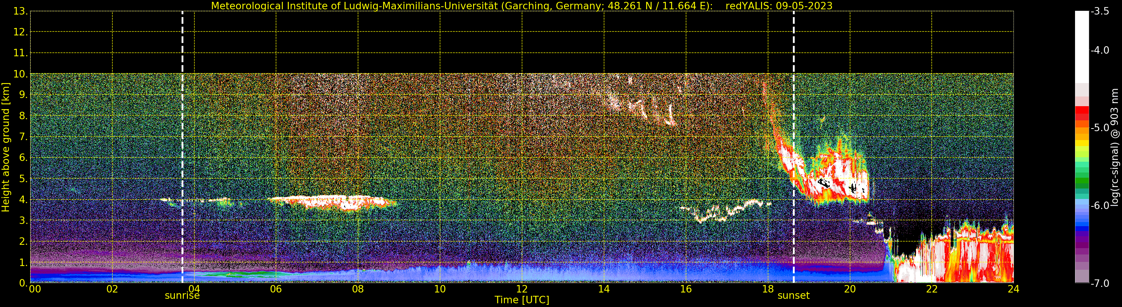Click the 'redYALIS: 09-05-2023' title text

coord(779,6)
